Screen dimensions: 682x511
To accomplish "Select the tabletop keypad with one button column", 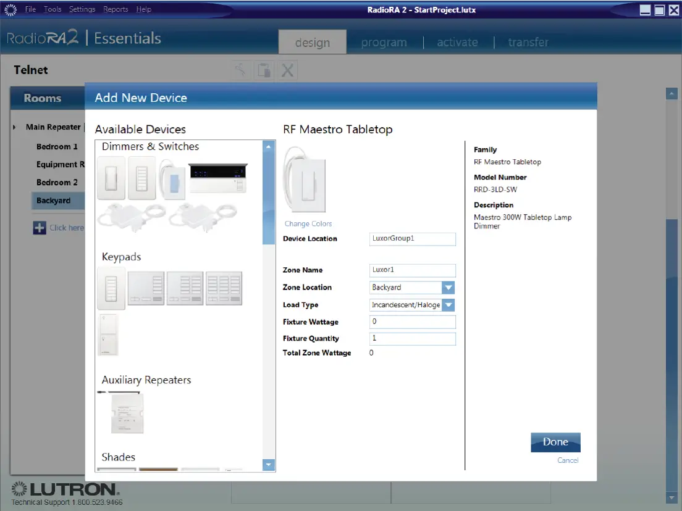I will [x=146, y=289].
